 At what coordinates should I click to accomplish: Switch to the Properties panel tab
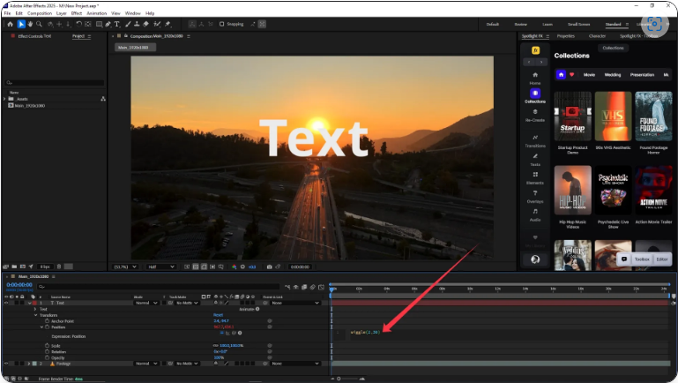tap(565, 36)
